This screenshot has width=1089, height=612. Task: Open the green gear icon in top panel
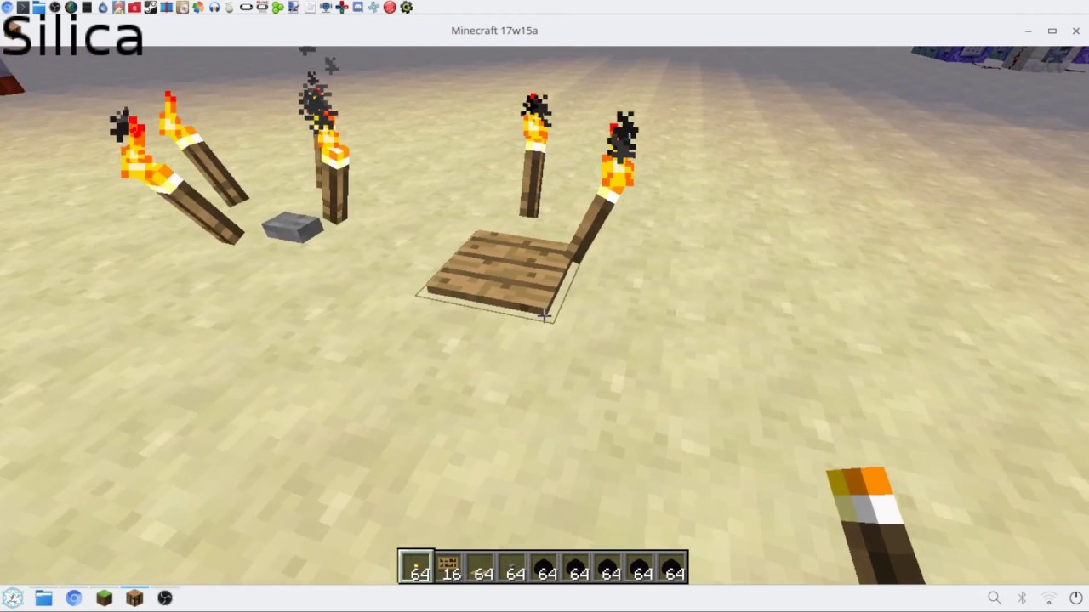[406, 7]
